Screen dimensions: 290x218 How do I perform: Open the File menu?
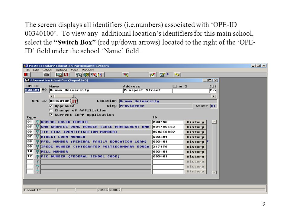(x=27, y=70)
